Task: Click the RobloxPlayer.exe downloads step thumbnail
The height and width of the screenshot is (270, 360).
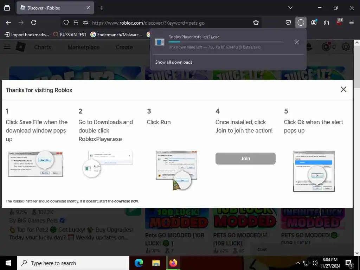Action: point(108,164)
